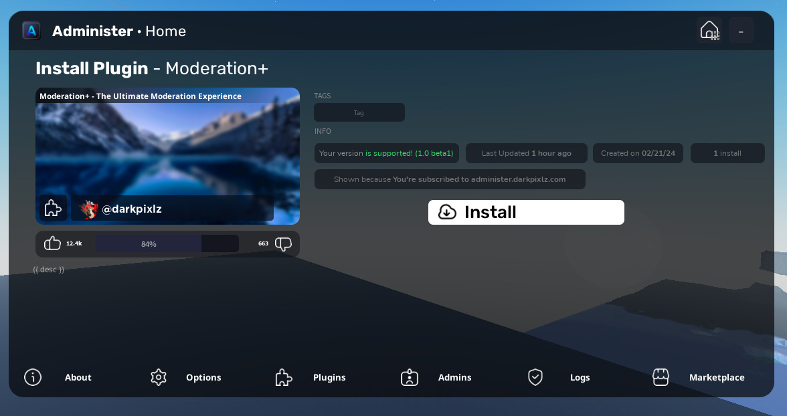Select the Options menu label
The height and width of the screenshot is (416, 787).
[203, 377]
